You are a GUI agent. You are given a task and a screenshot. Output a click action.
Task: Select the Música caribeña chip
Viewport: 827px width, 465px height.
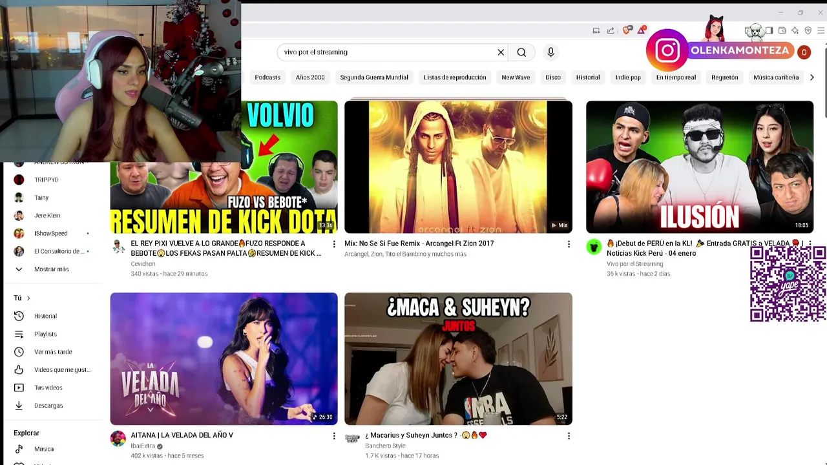pos(776,77)
